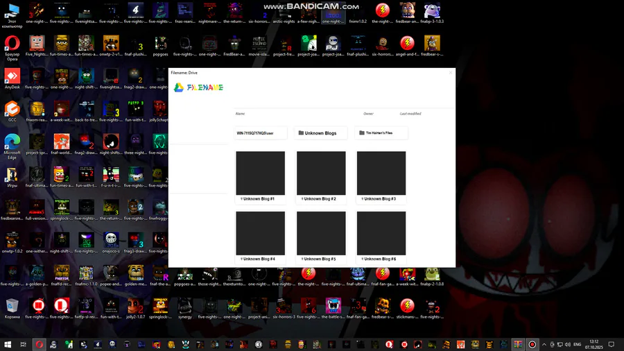Select the onwtp-2-v1... desktop icon
Screen dimensions: 624x351
click(x=111, y=46)
